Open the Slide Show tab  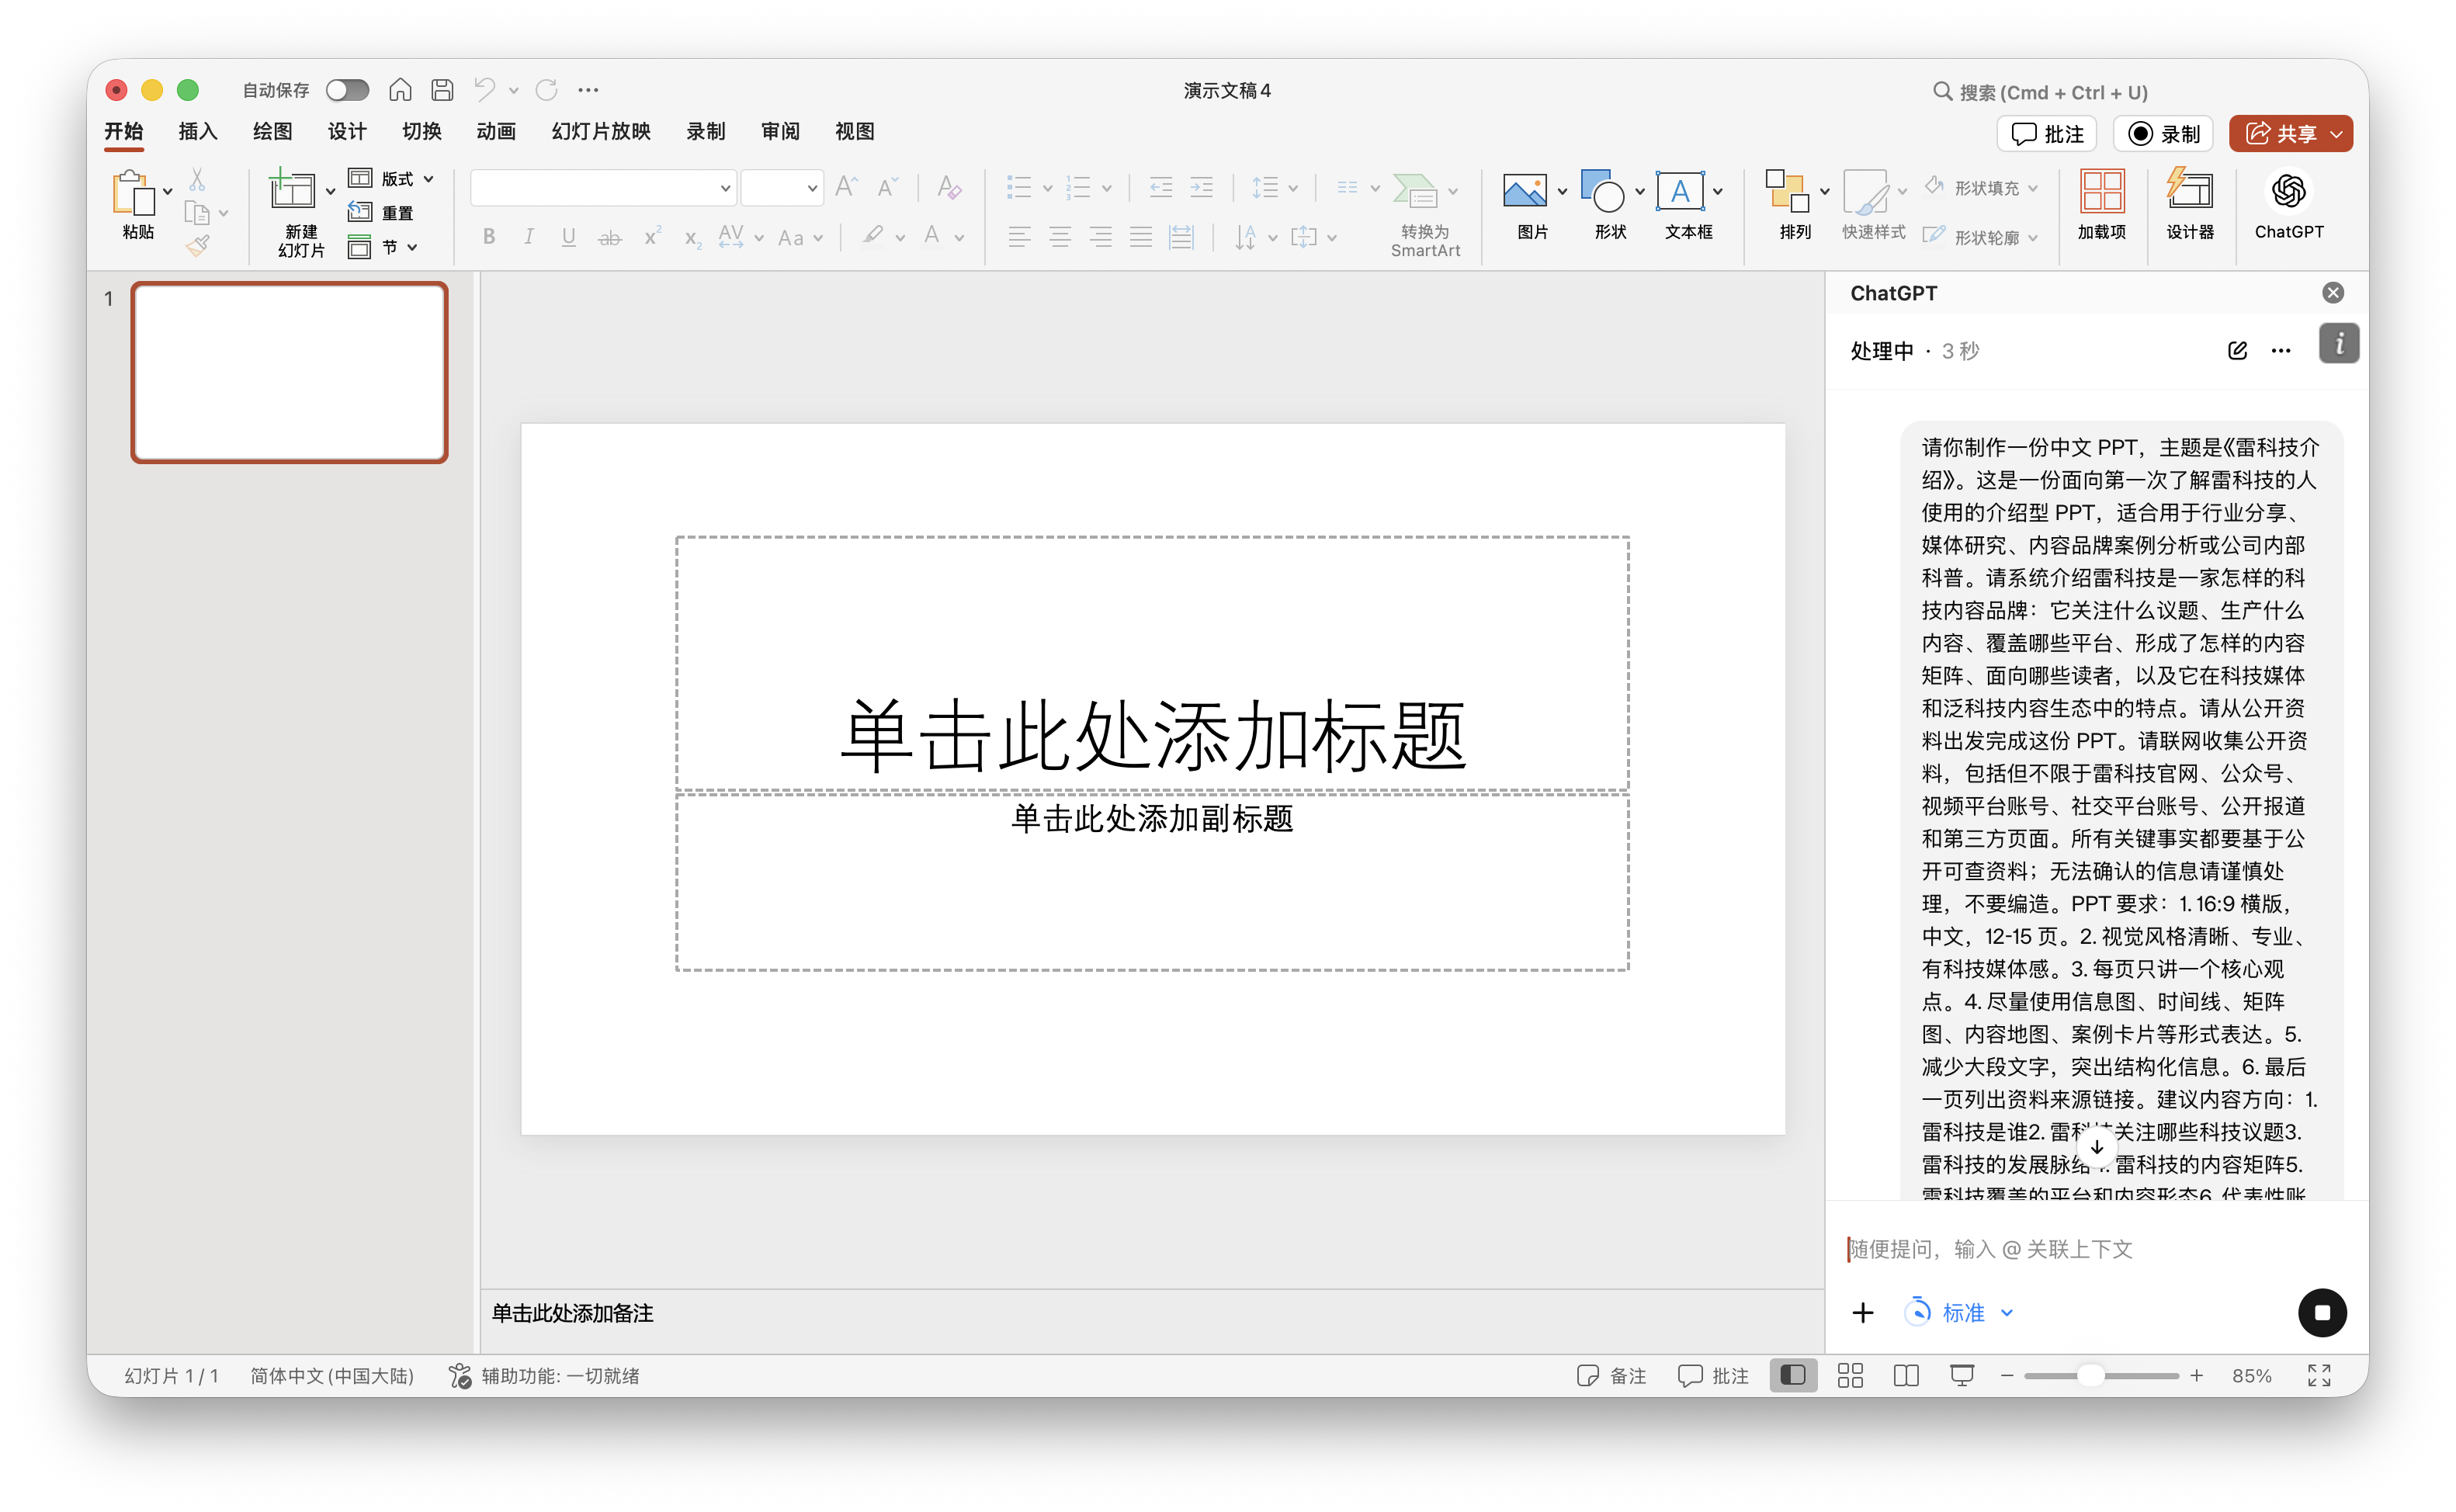pos(600,131)
